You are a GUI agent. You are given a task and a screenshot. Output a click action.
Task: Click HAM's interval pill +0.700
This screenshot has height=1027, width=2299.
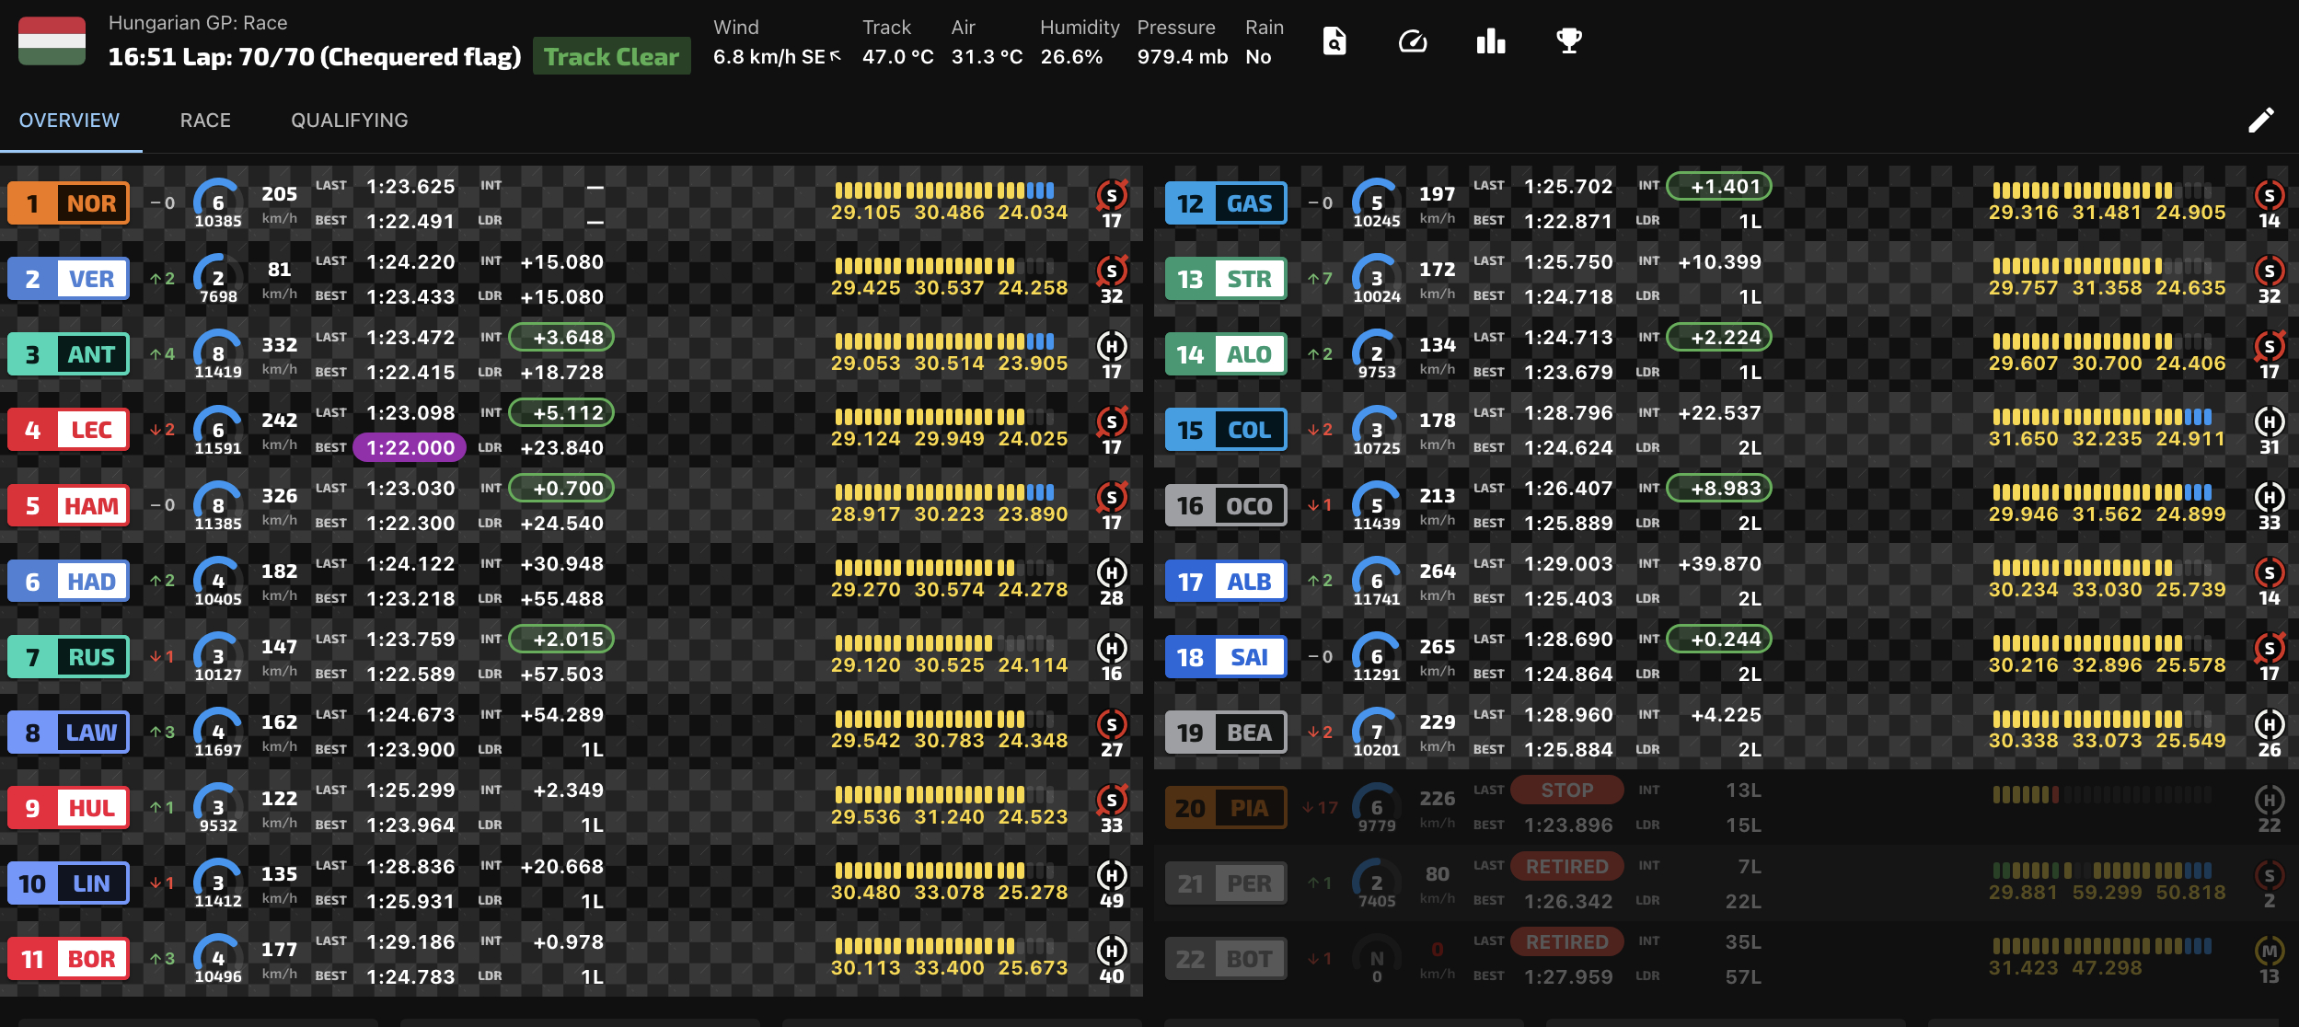click(x=561, y=489)
